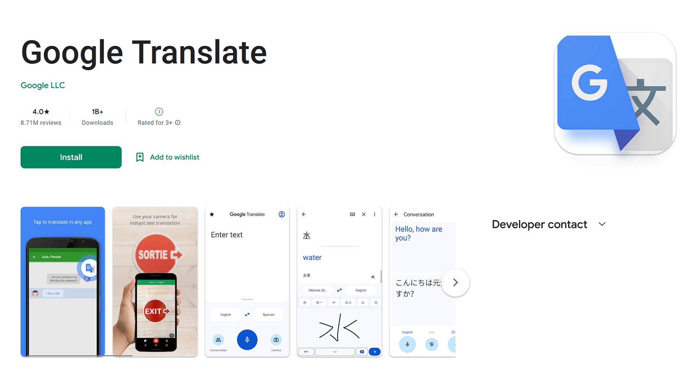Click the space bar key in handwriting pad

(335, 352)
